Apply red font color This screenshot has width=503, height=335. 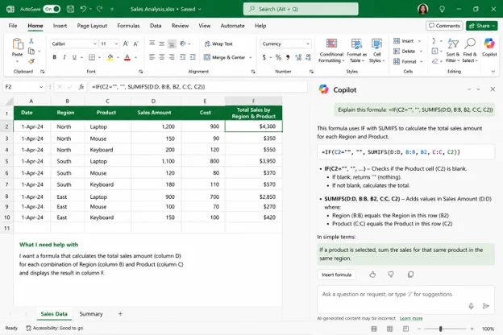click(x=127, y=57)
